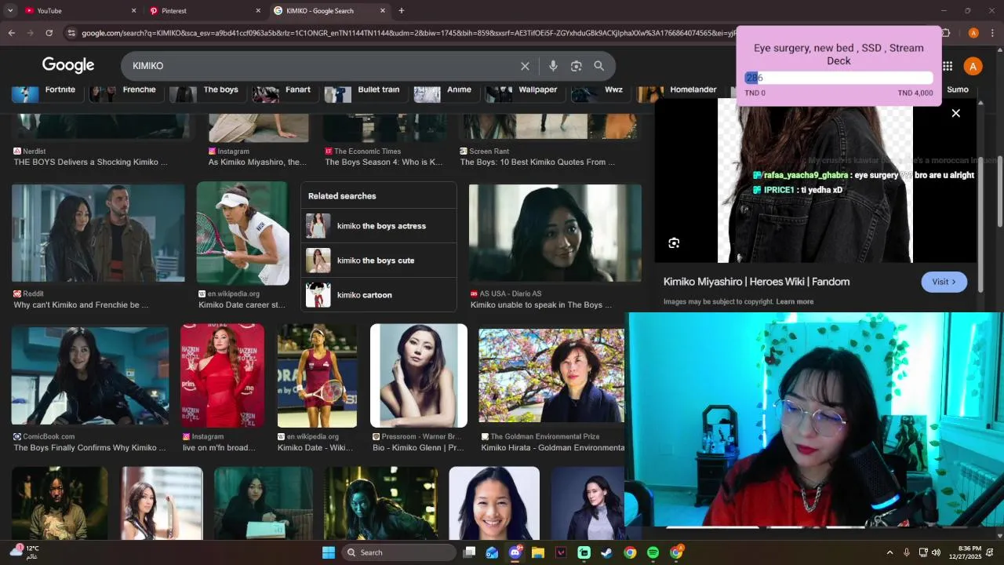Open Steam from the taskbar

click(607, 552)
